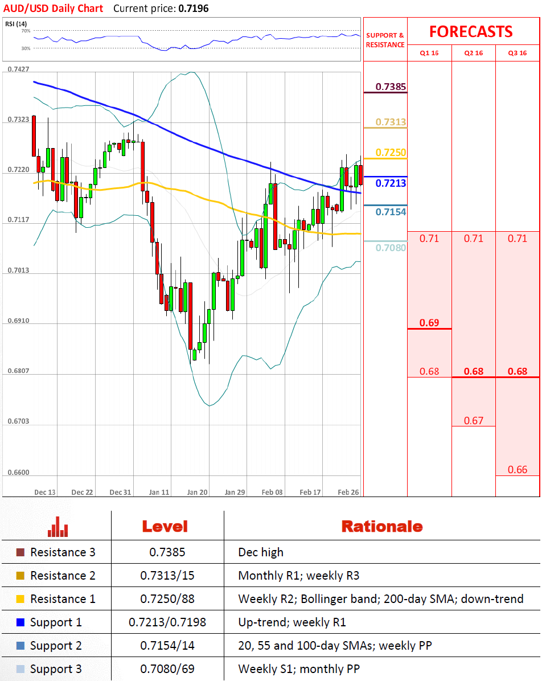Image resolution: width=546 pixels, height=681 pixels.
Task: Click the FORECASTS heading
Action: [471, 32]
